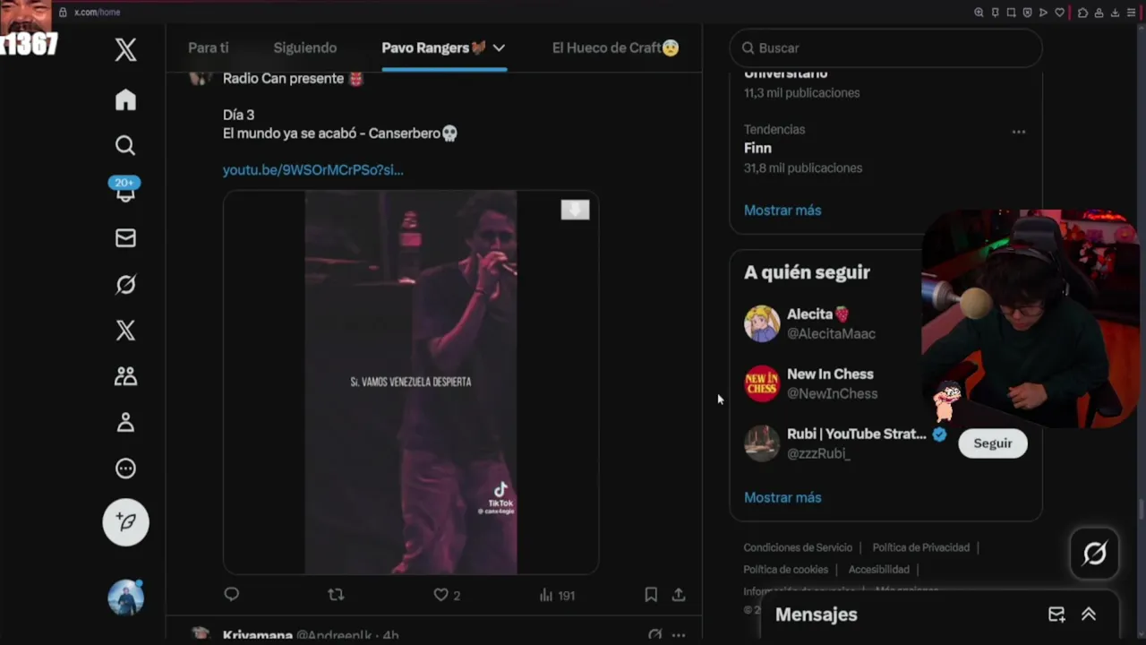1146x645 pixels.
Task: Open the youtu.be link in the post
Action: pos(313,169)
